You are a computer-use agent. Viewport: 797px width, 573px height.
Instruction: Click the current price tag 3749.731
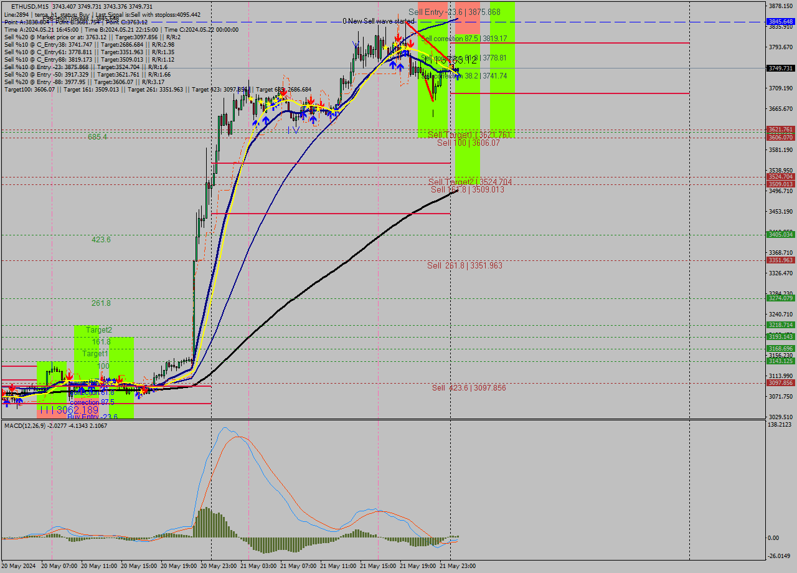tap(780, 69)
